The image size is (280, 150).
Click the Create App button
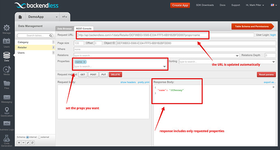pyautogui.click(x=180, y=5)
